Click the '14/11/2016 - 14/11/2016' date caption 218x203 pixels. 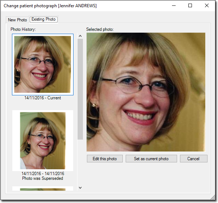(43, 174)
